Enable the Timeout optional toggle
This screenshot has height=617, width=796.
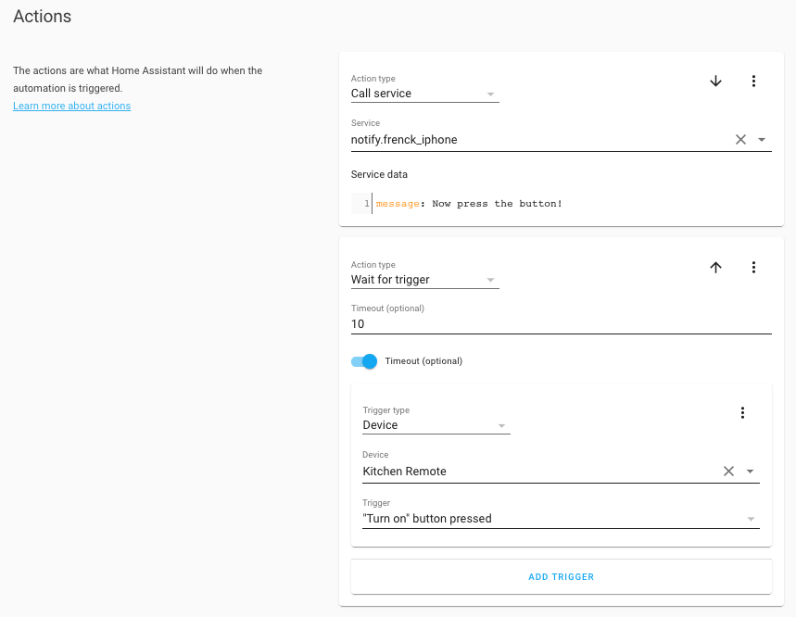(x=365, y=361)
